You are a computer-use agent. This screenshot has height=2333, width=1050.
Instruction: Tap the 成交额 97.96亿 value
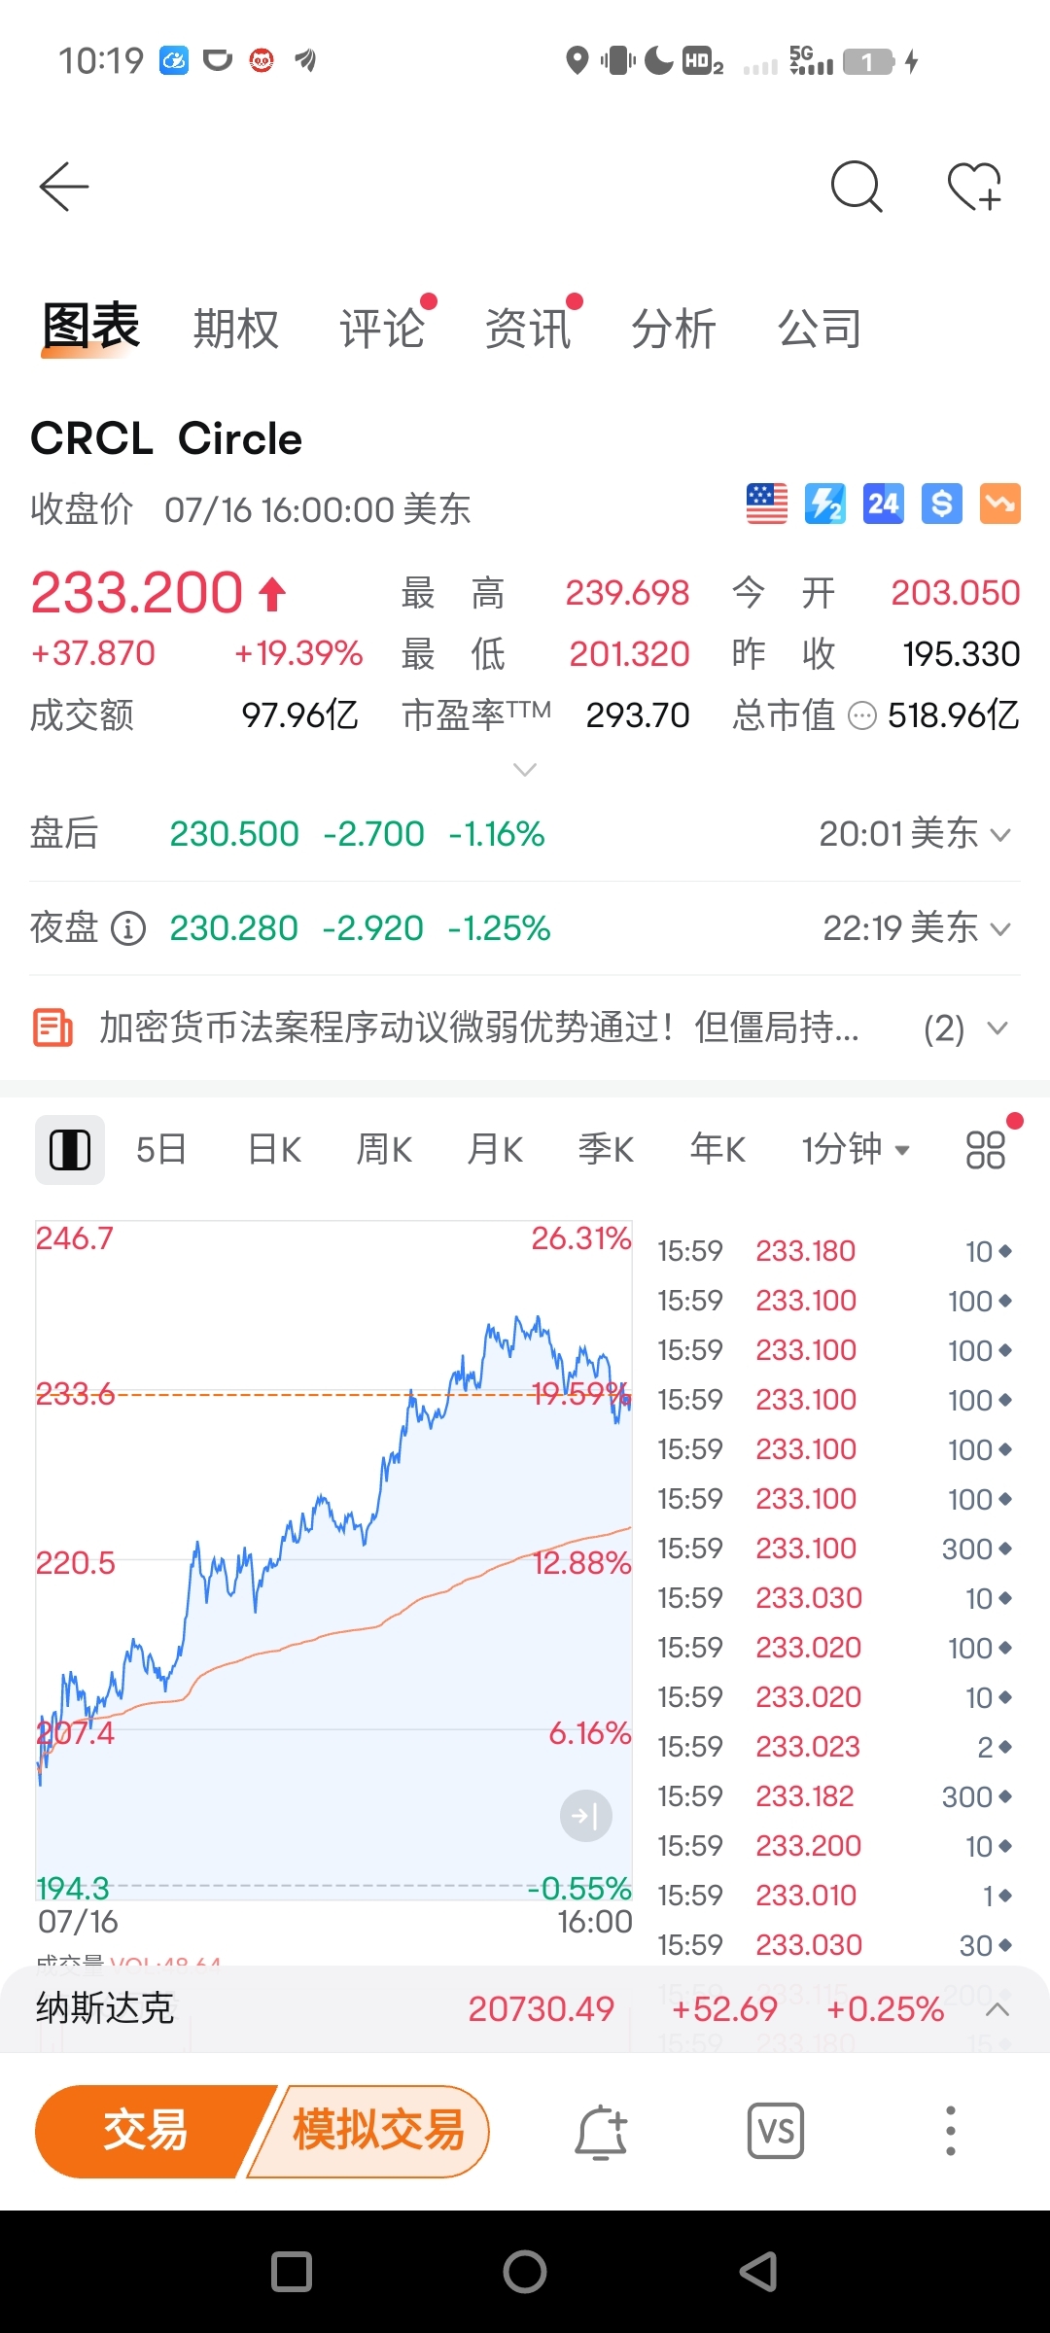(300, 715)
